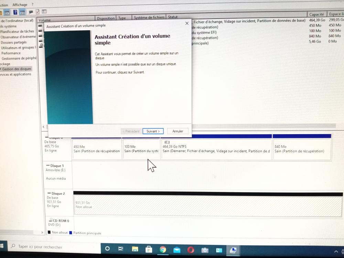
Task: Click the left arrow of the volume list scrollbar
Action: click(43, 127)
